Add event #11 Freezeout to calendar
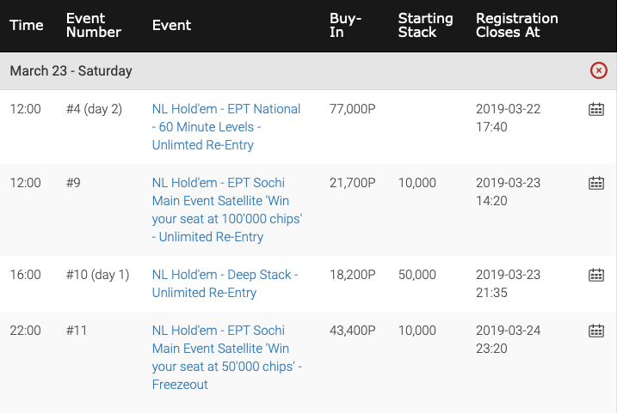Screen dimensions: 617x413 pos(596,331)
